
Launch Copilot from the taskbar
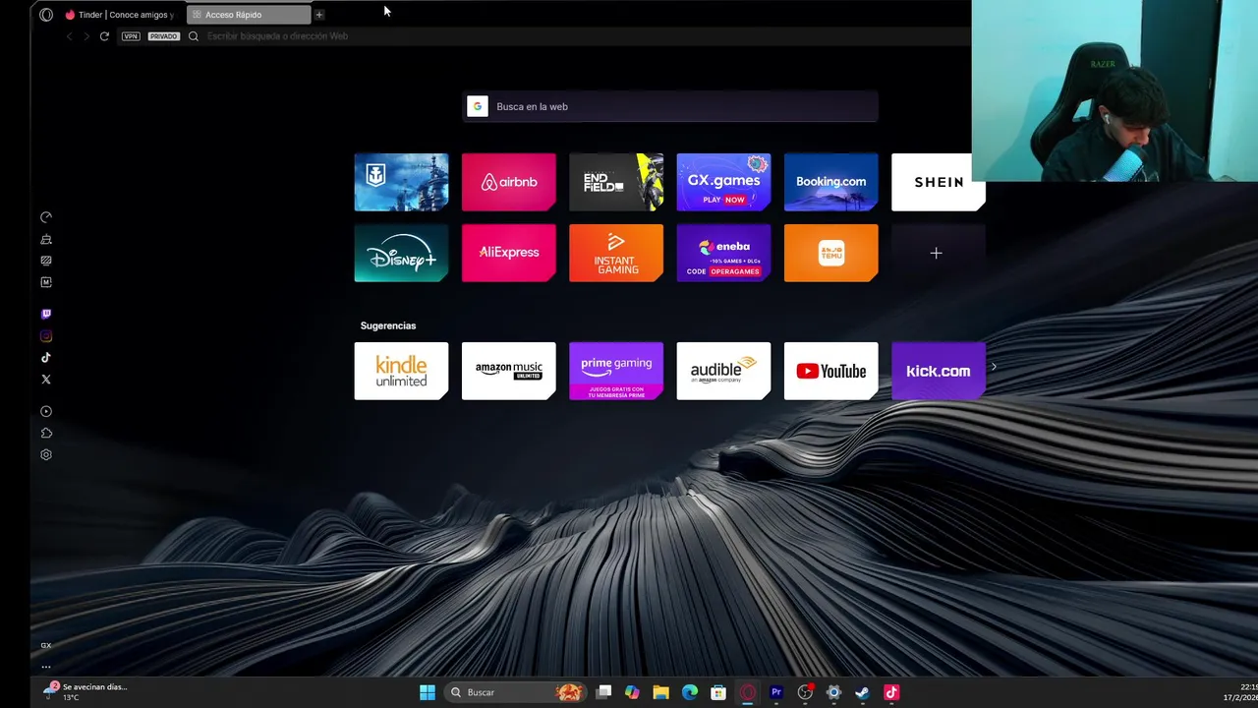pos(632,692)
